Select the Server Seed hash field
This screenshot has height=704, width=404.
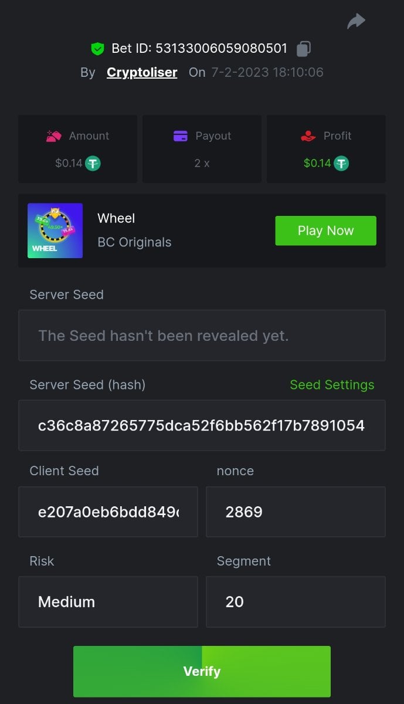click(202, 425)
